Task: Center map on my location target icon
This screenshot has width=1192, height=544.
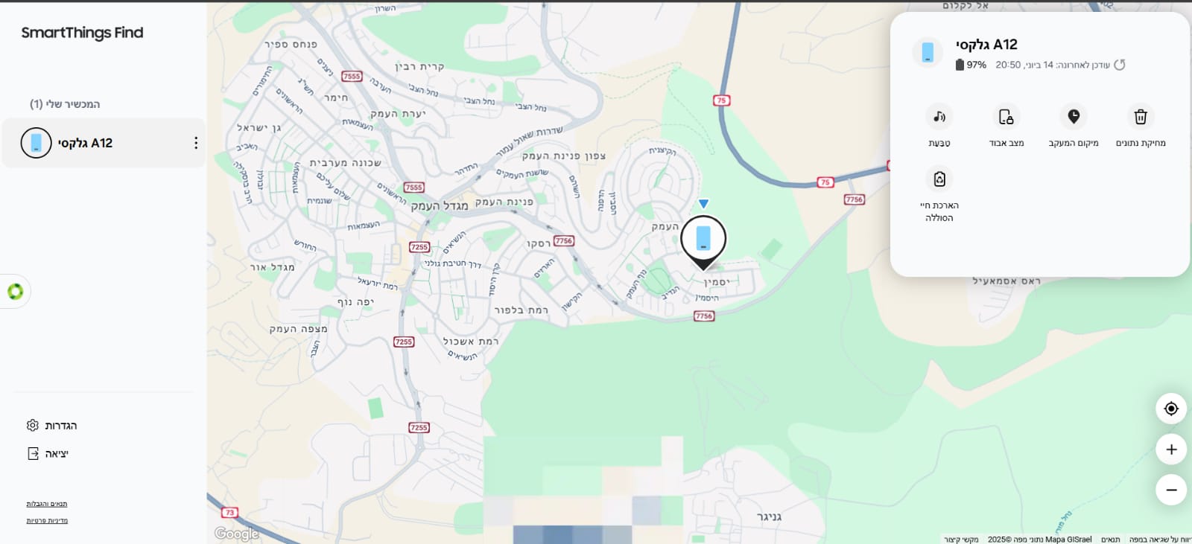Action: click(x=1171, y=409)
